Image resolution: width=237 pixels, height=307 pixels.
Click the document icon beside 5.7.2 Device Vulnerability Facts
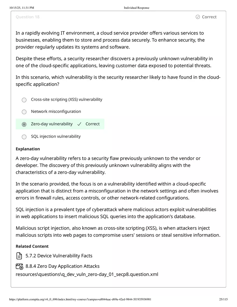coord(19,256)
